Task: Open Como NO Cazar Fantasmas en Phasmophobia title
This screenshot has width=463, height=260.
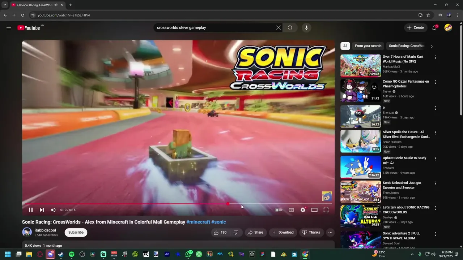Action: (x=406, y=84)
